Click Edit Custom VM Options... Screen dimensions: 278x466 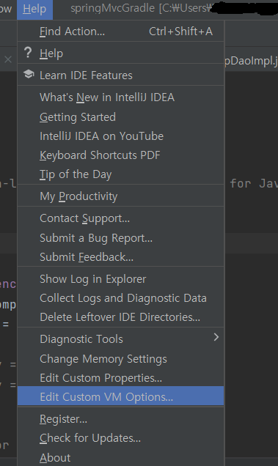point(120,396)
